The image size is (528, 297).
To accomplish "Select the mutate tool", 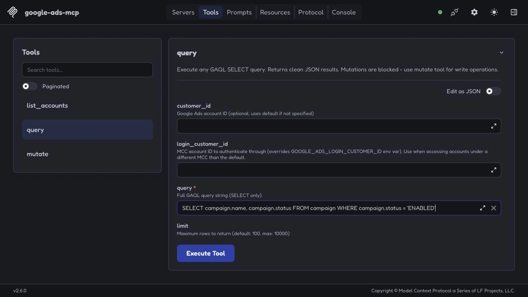I will click(x=87, y=154).
